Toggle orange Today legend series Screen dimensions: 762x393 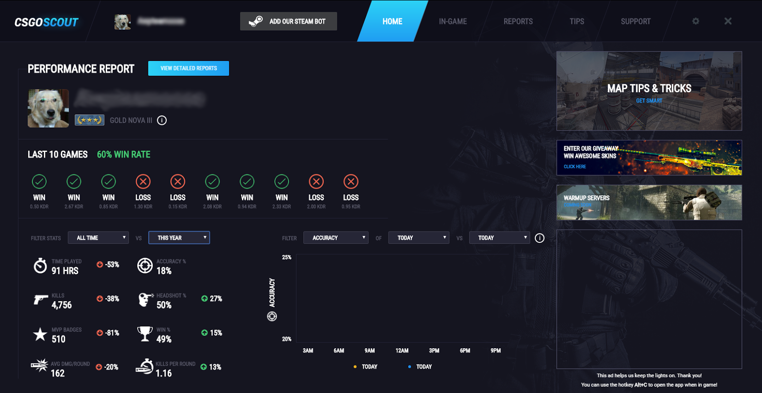coord(365,367)
